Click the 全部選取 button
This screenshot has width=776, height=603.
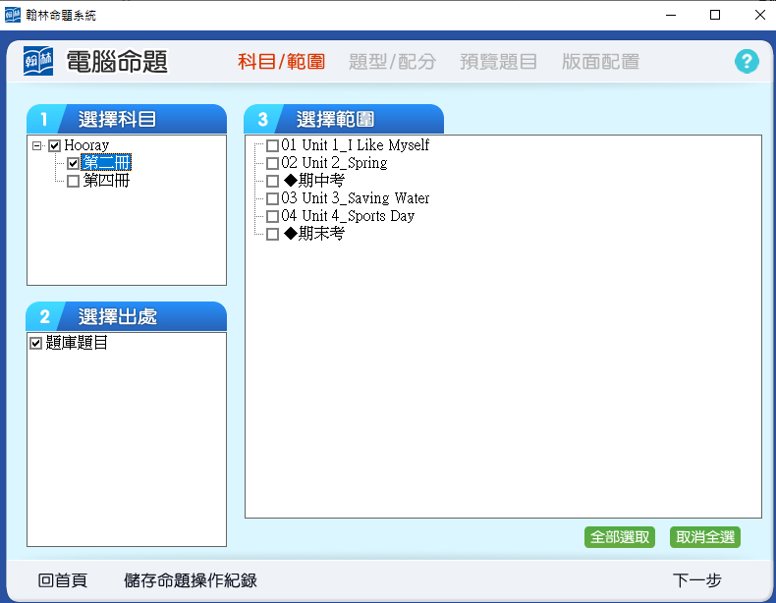pyautogui.click(x=620, y=537)
